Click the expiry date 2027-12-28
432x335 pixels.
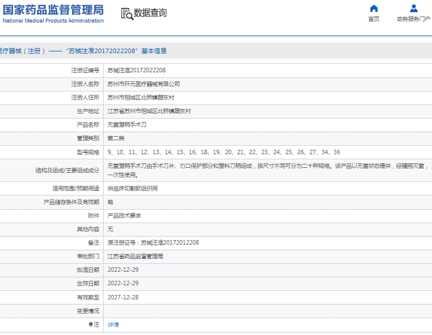(123, 297)
